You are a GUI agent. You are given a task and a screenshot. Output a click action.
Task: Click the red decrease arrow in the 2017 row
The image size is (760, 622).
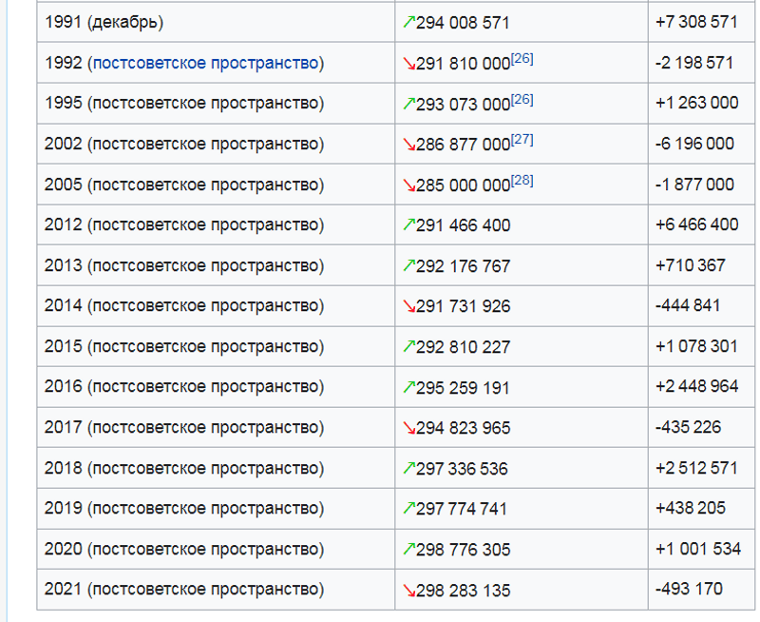[x=409, y=428]
